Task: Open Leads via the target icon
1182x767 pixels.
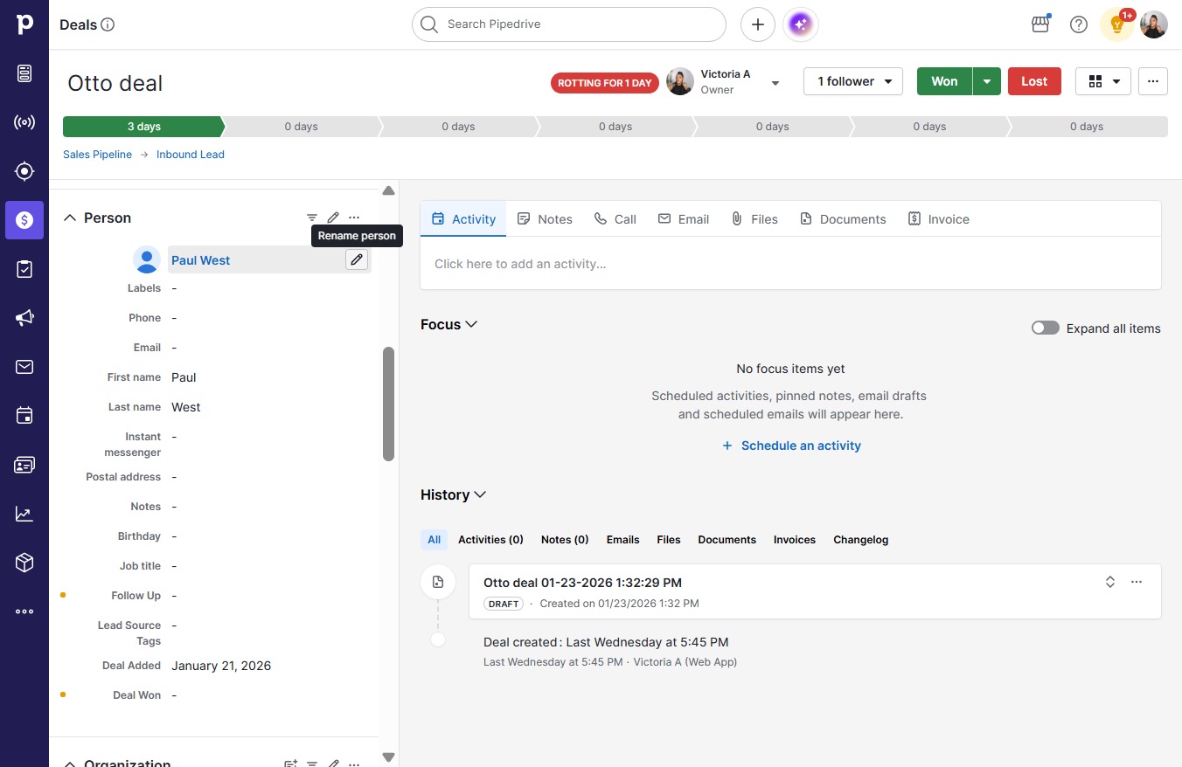Action: point(24,171)
